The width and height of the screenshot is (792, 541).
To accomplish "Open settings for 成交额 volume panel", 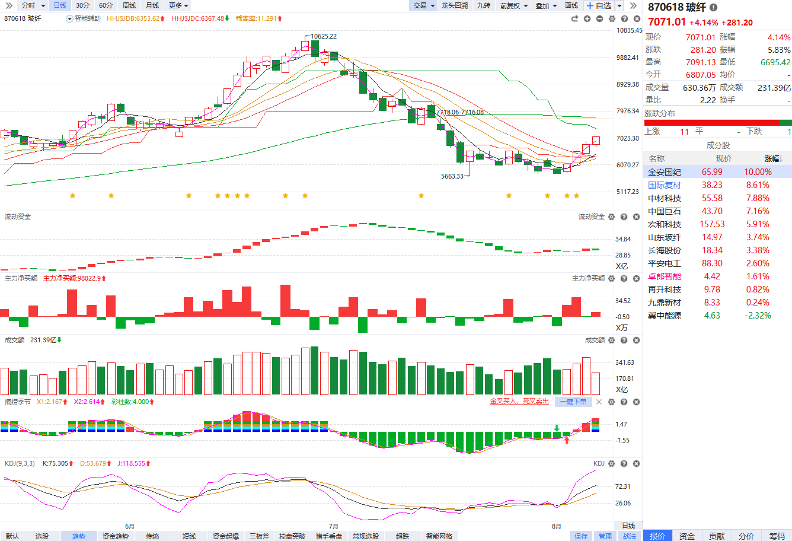I will 611,340.
